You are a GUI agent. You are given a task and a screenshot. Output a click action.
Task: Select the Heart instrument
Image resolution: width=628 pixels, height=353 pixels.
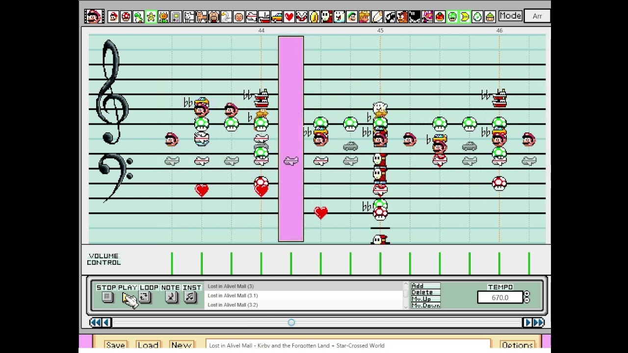tap(289, 17)
